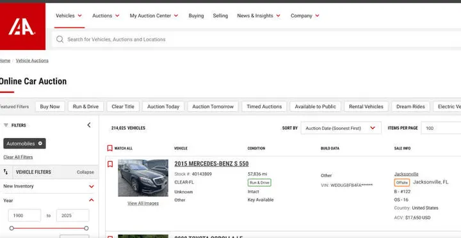Image resolution: width=461 pixels, height=238 pixels.
Task: Click the maximum year field 2025
Action: (x=72, y=216)
